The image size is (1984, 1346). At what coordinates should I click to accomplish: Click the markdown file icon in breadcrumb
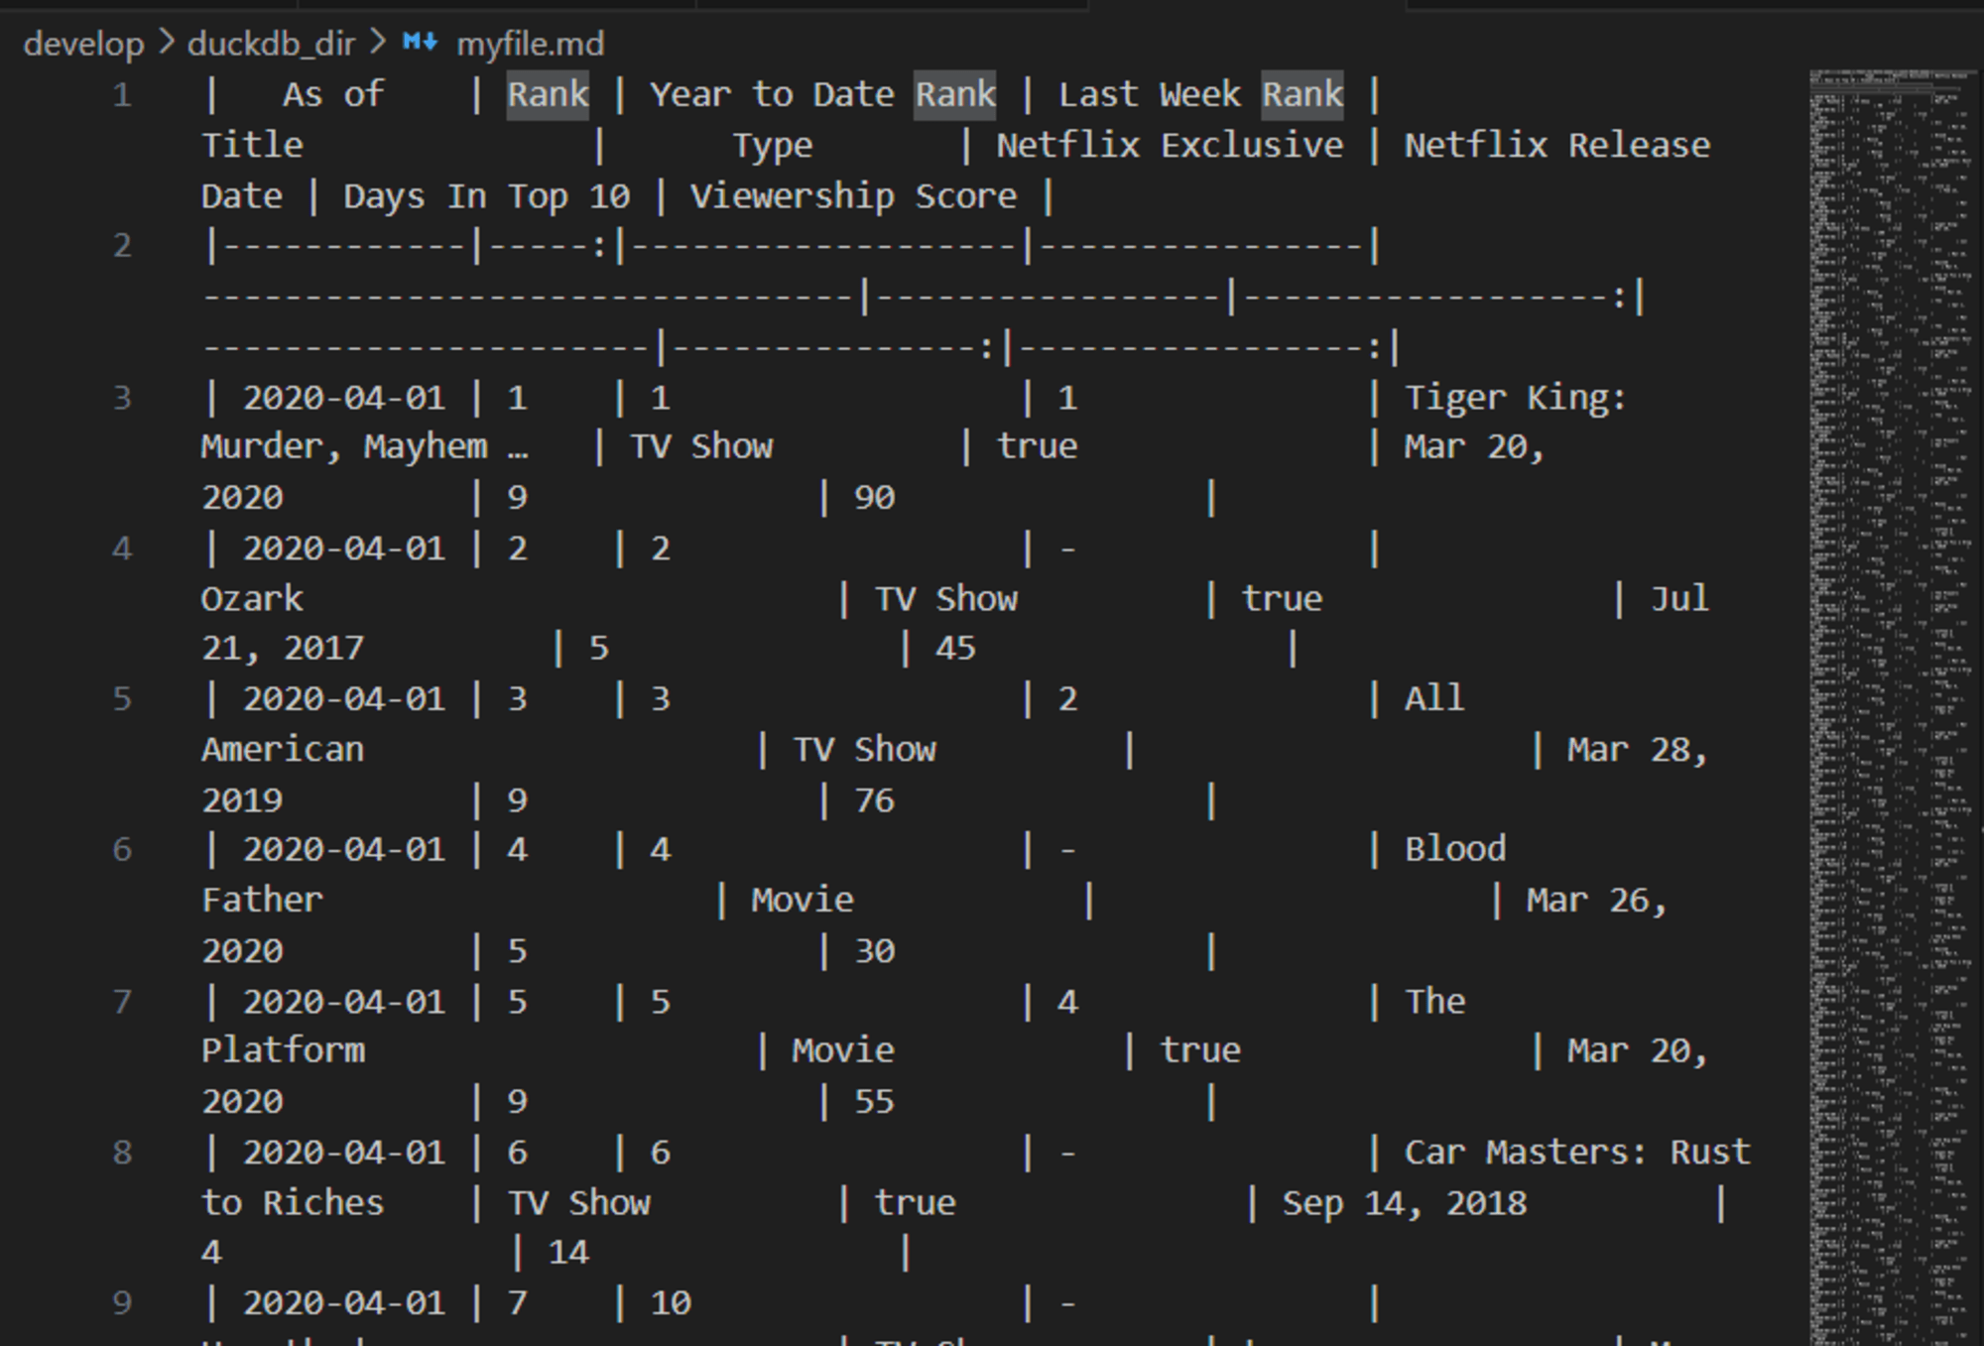click(420, 43)
